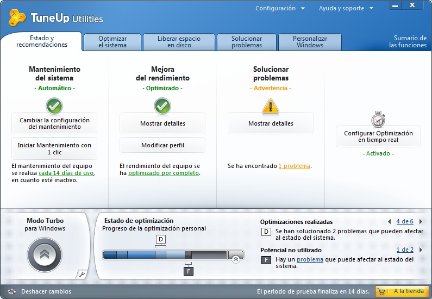Screen dimensions: 432x299
Task: Minimize the TuneUp Utilities window
Action: pyautogui.click(x=395, y=5)
